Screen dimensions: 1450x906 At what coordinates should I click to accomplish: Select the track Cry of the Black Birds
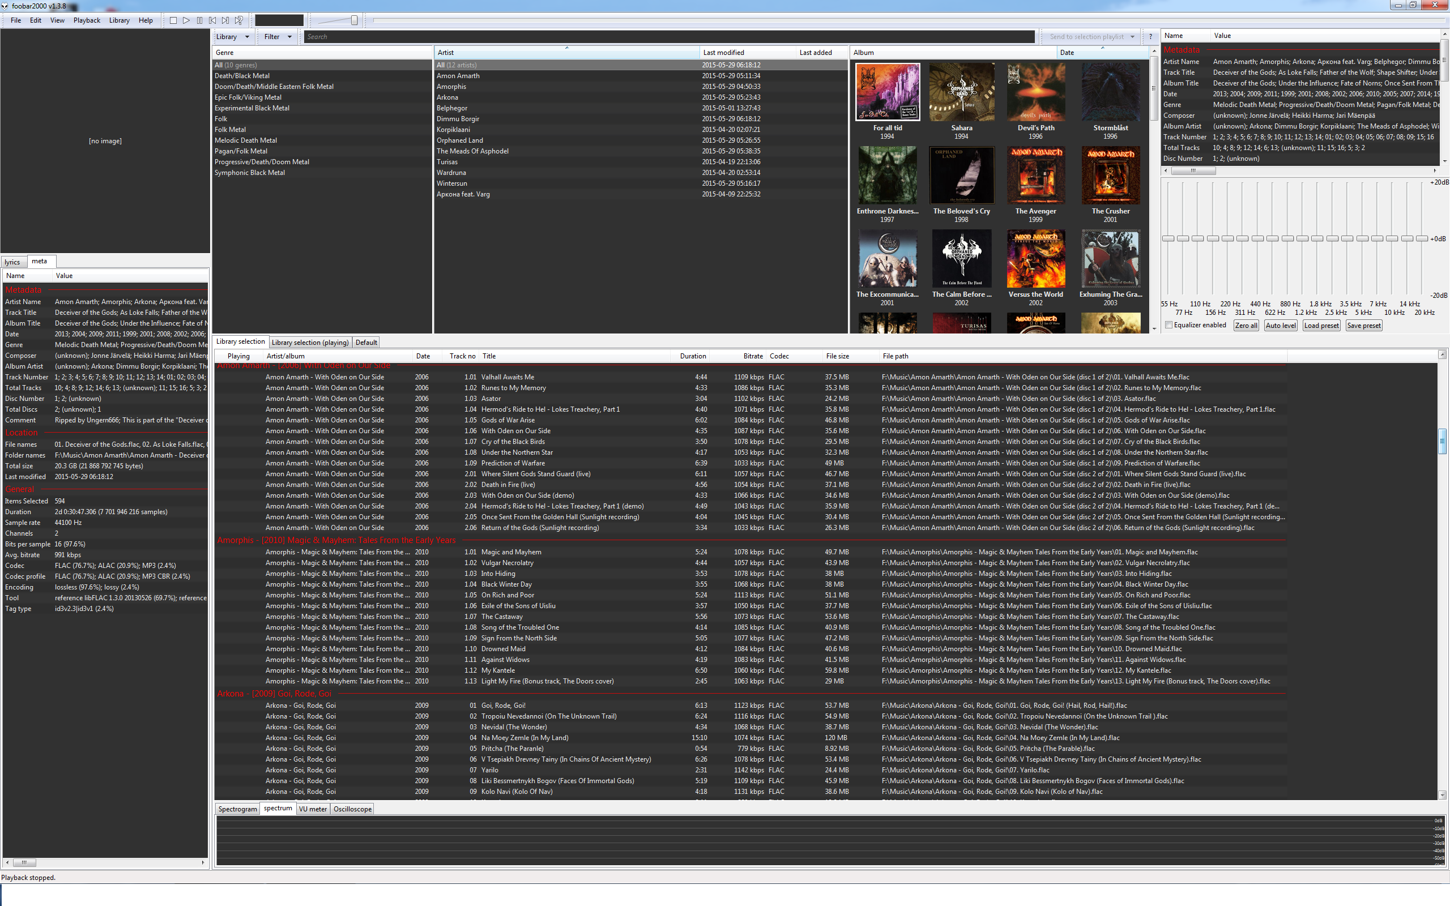(750, 442)
